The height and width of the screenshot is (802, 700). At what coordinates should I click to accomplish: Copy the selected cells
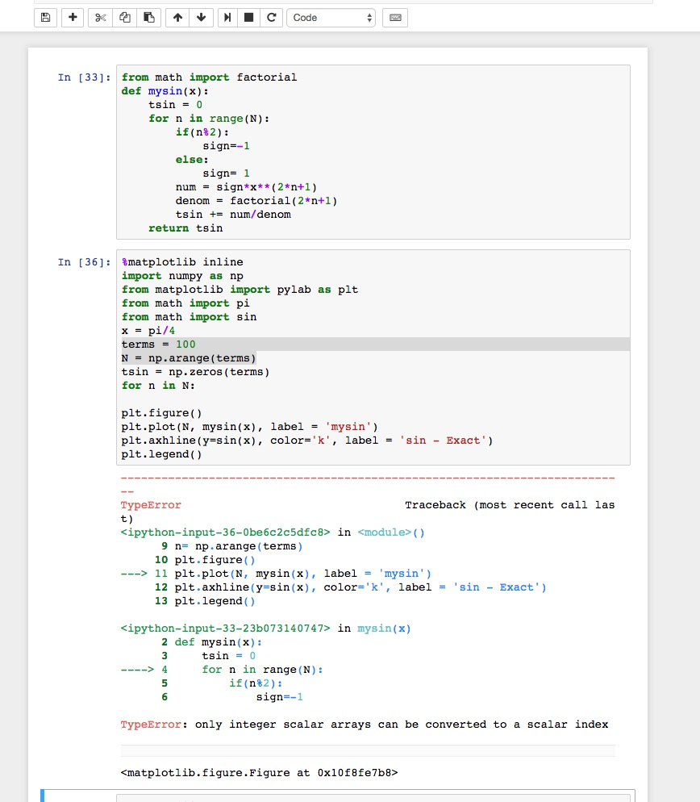coord(124,17)
